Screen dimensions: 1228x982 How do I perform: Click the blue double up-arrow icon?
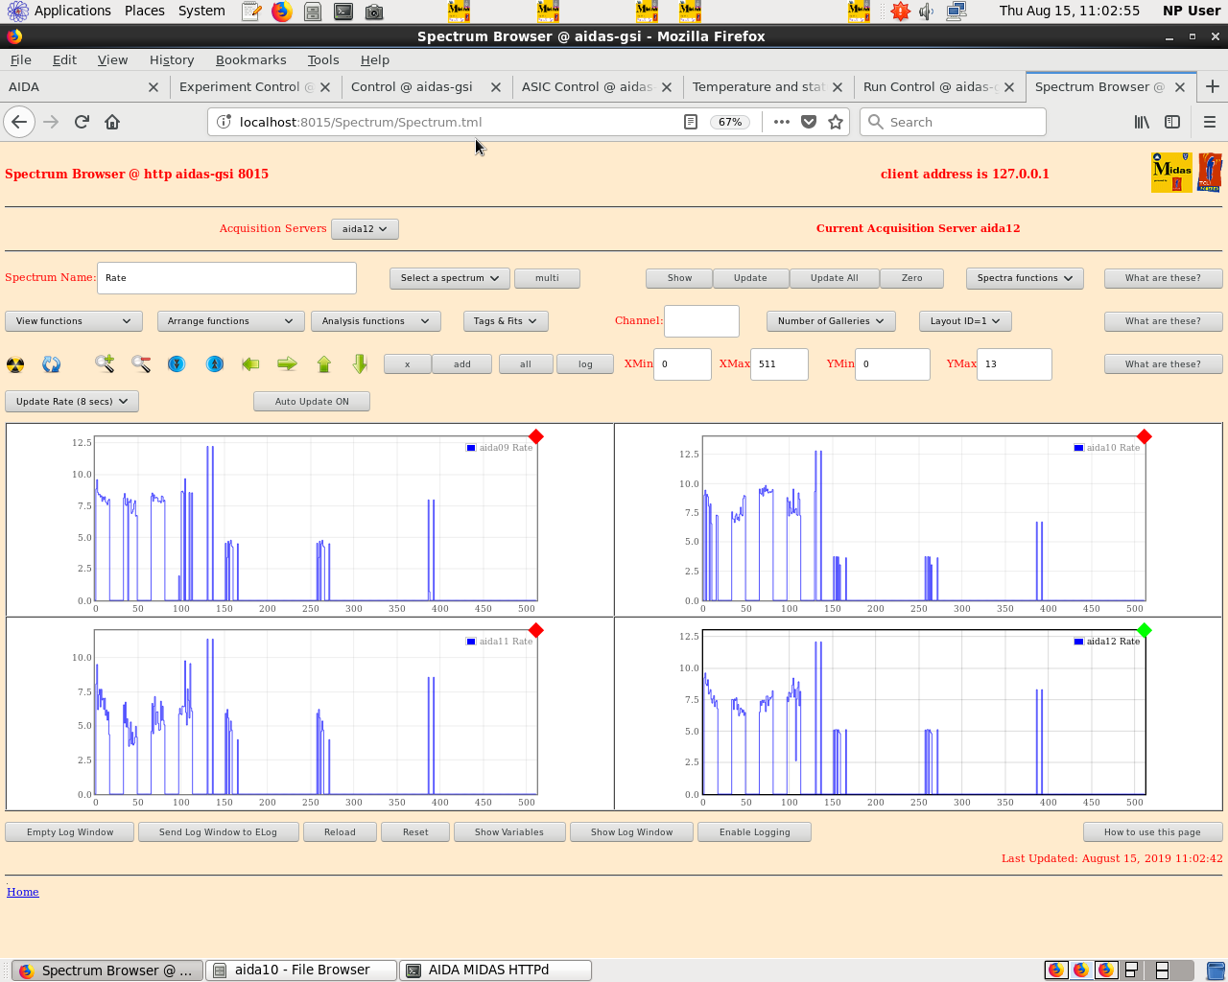point(215,364)
